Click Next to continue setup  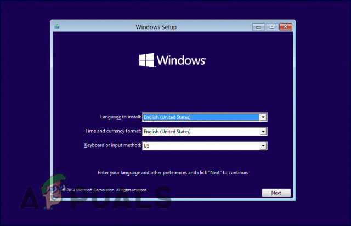(276, 193)
